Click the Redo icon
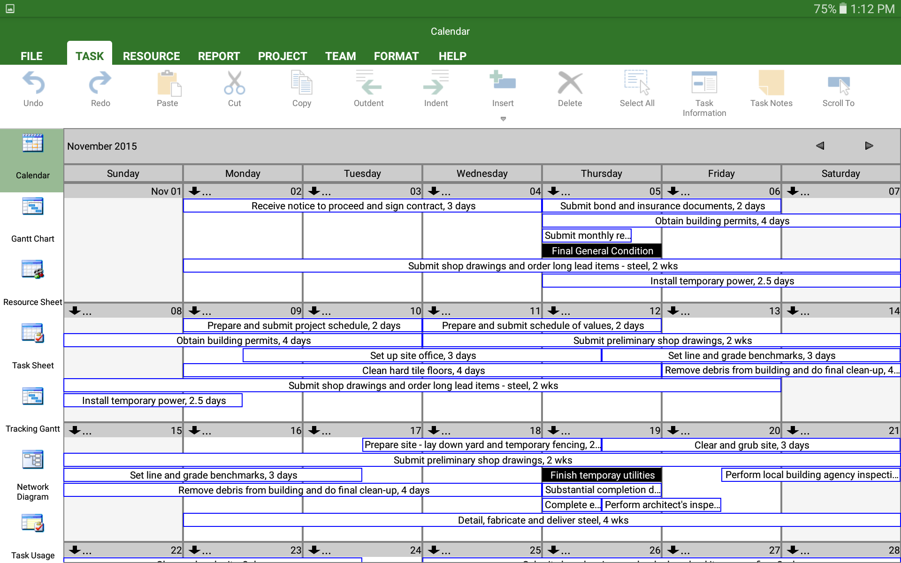This screenshot has height=563, width=901. 100,83
